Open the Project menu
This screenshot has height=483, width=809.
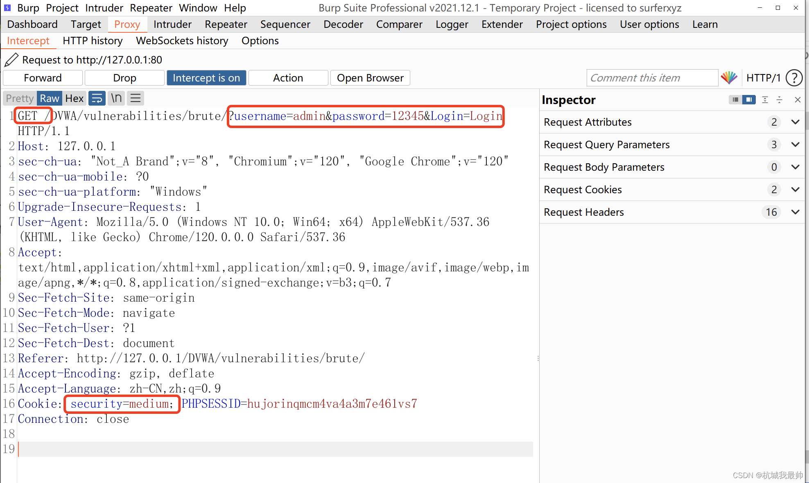pyautogui.click(x=62, y=8)
